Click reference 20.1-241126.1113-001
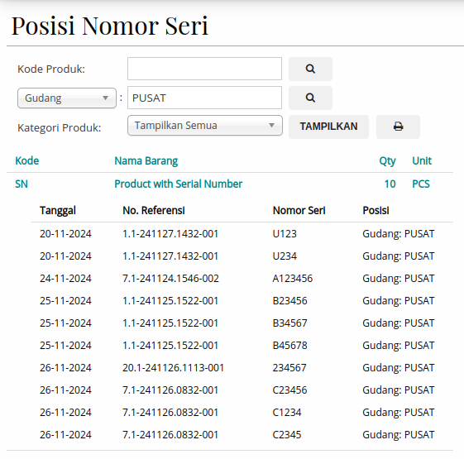This screenshot has height=459, width=464. pos(173,367)
